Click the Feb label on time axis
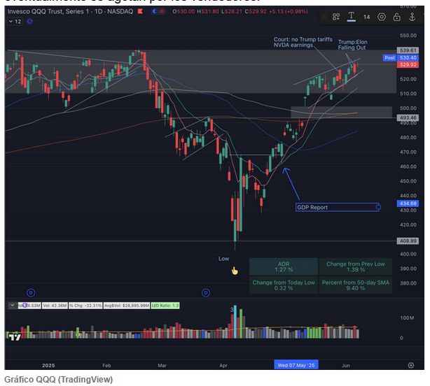The width and height of the screenshot is (430, 386). pyautogui.click(x=106, y=365)
